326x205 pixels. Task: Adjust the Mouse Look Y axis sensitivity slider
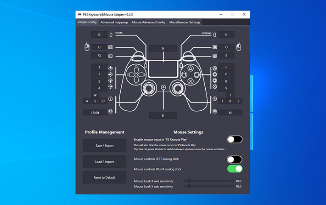point(208,186)
